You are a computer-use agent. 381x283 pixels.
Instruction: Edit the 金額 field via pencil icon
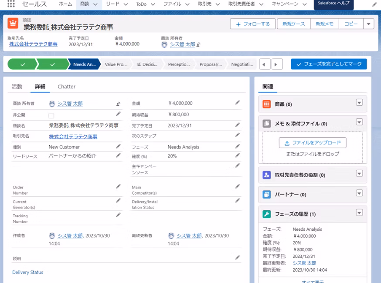click(238, 103)
